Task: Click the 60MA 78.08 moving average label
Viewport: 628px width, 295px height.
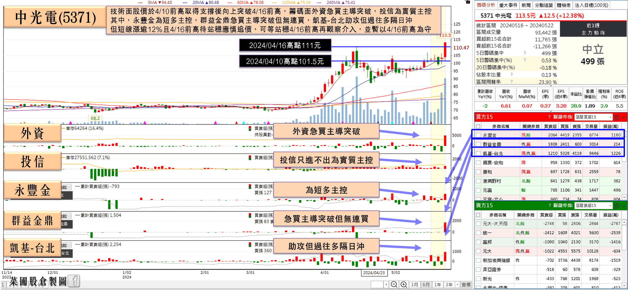Action: coord(250,3)
